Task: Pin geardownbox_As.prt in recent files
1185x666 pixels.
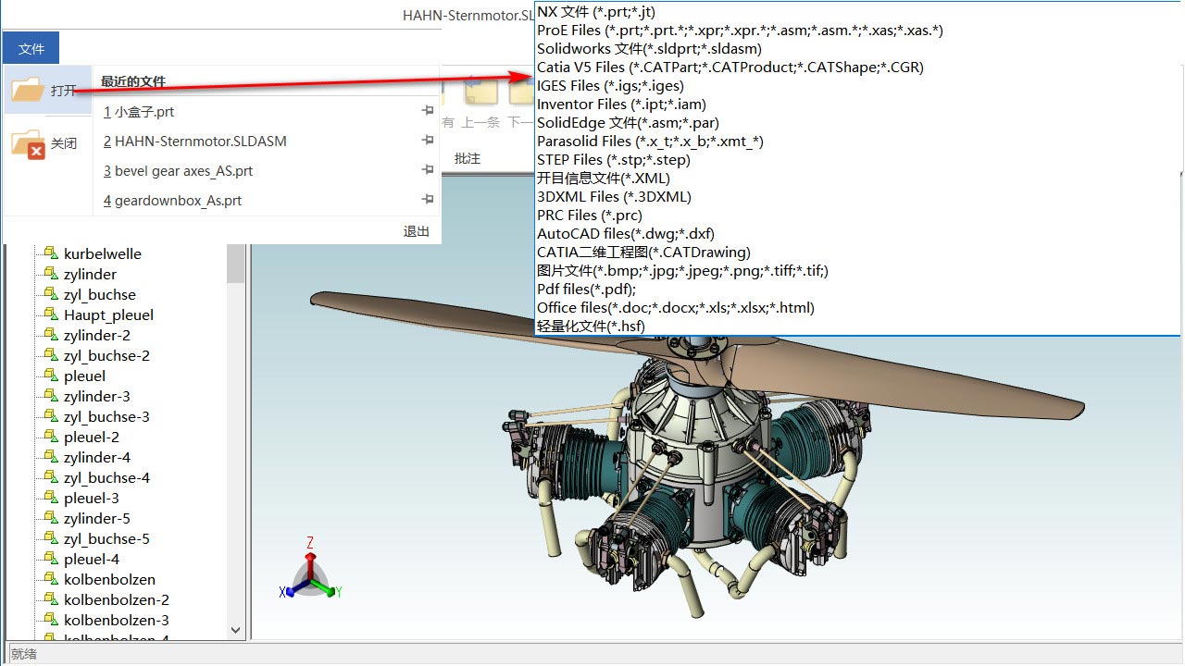Action: click(427, 200)
